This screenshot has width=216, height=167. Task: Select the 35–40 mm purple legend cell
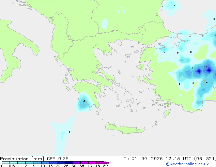(84, 163)
